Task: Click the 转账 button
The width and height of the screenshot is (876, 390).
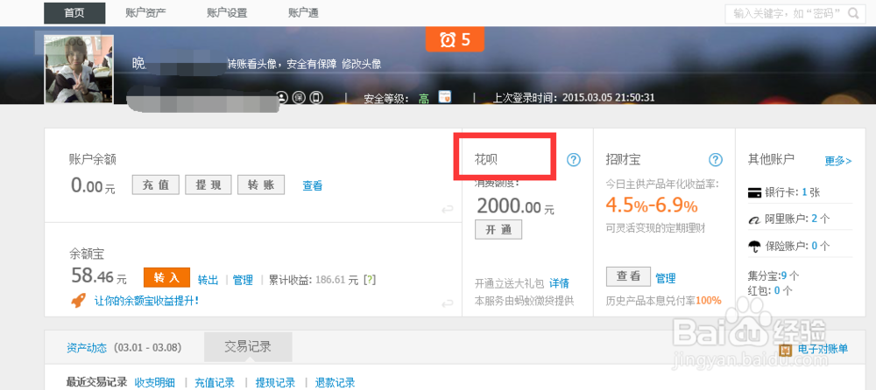Action: pyautogui.click(x=261, y=185)
